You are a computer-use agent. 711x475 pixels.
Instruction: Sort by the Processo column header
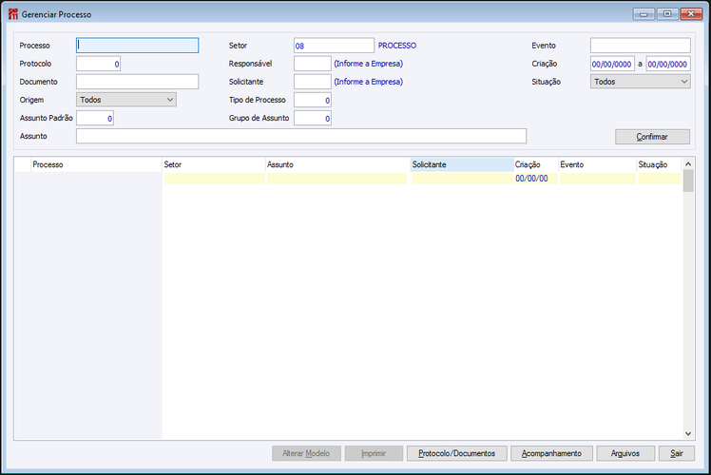coord(96,164)
